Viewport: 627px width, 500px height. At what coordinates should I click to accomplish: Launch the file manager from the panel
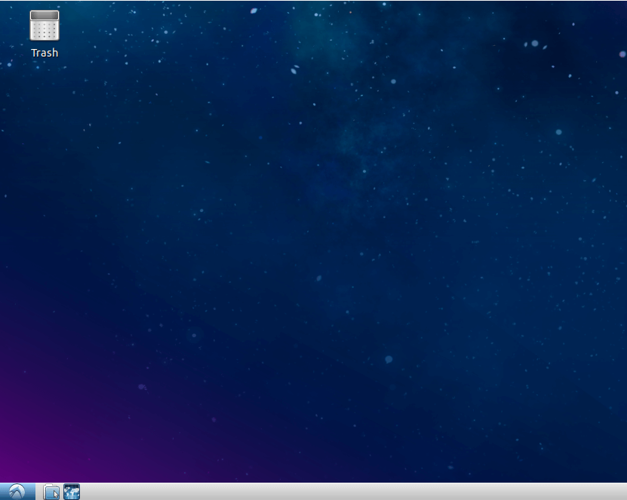point(51,492)
